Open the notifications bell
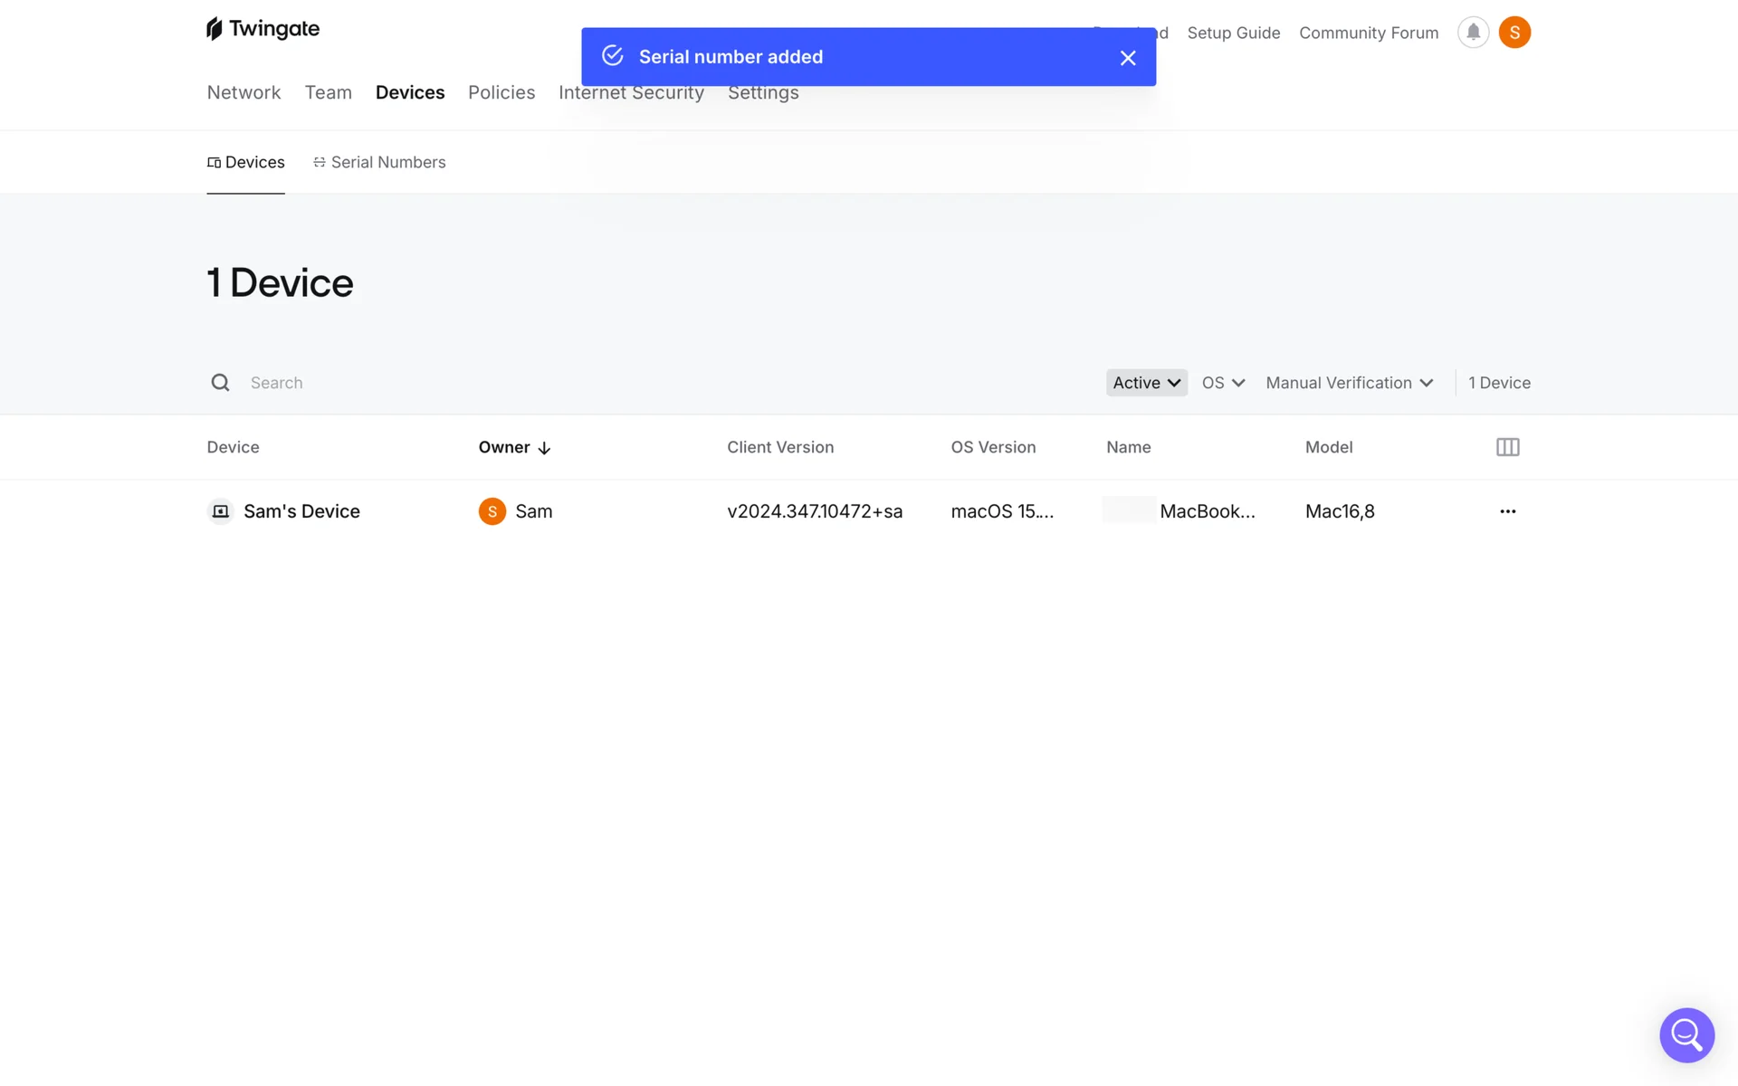Screen dimensions: 1738x1086 click(x=1473, y=33)
